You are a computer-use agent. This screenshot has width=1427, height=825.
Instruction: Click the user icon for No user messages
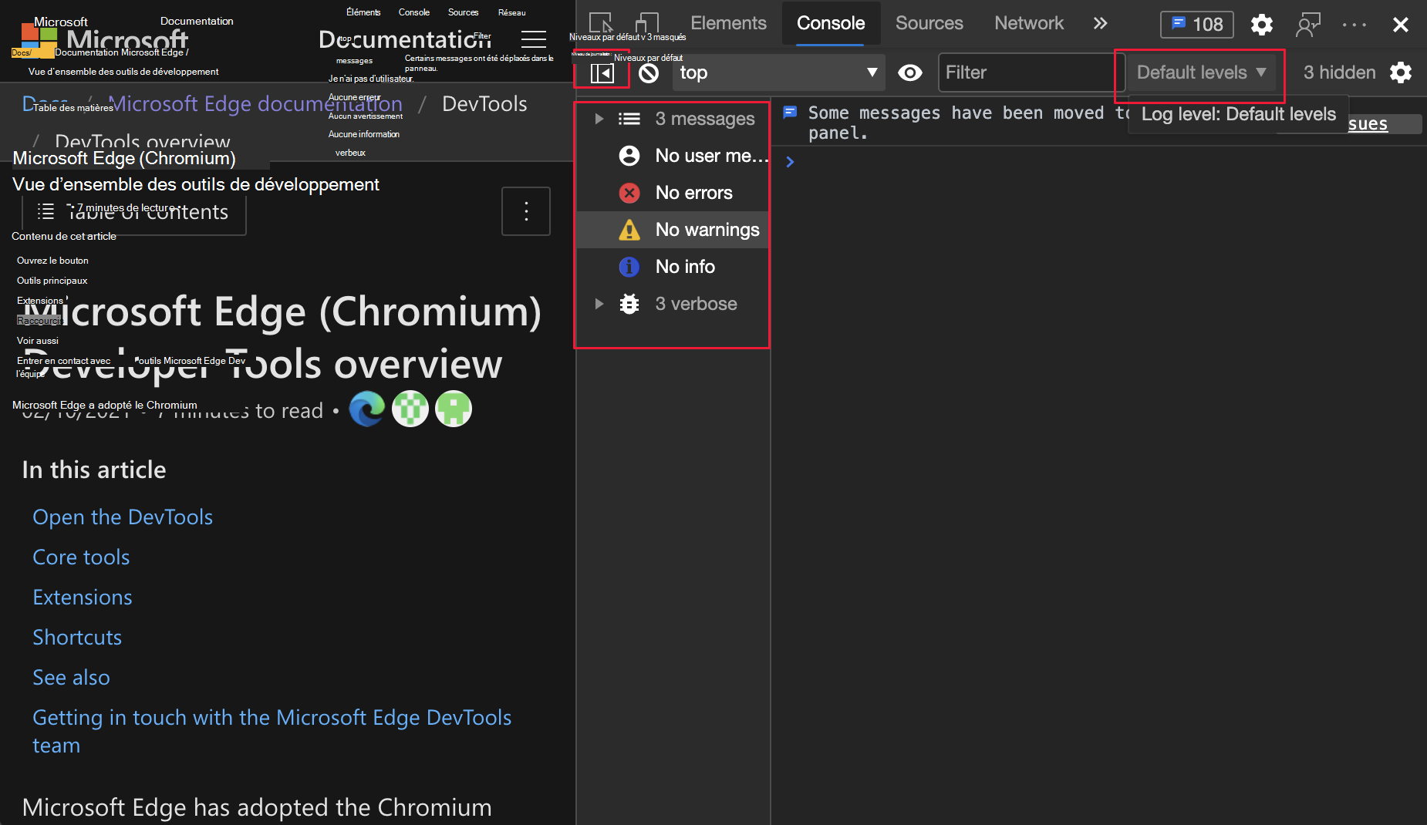click(x=629, y=156)
